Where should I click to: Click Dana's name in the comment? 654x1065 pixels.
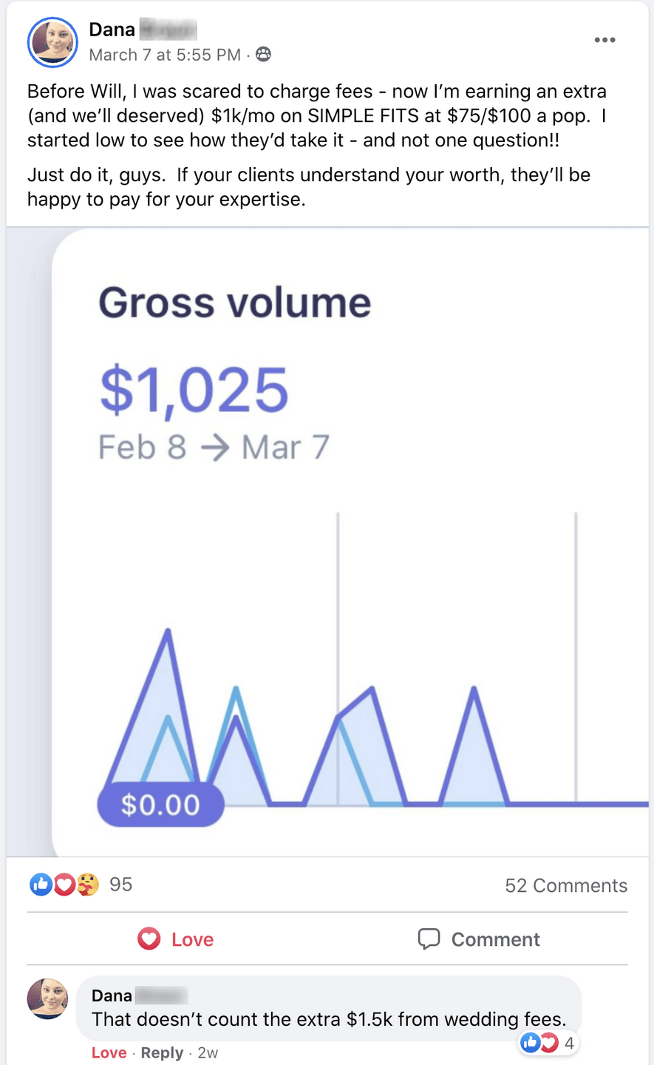click(112, 995)
